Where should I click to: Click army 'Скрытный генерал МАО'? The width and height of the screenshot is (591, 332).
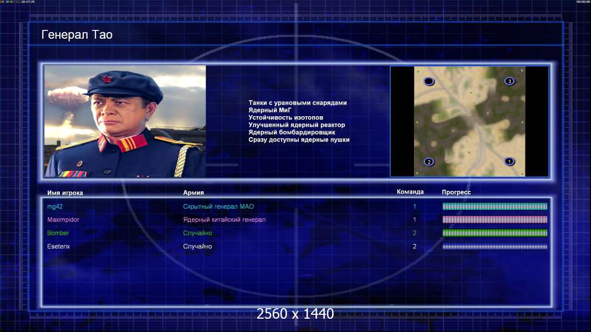(x=218, y=206)
